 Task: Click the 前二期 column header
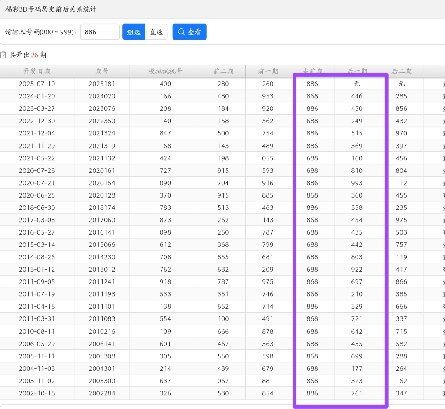pos(223,71)
